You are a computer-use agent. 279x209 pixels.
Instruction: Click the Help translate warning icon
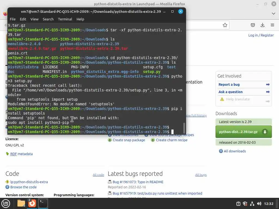point(222,99)
